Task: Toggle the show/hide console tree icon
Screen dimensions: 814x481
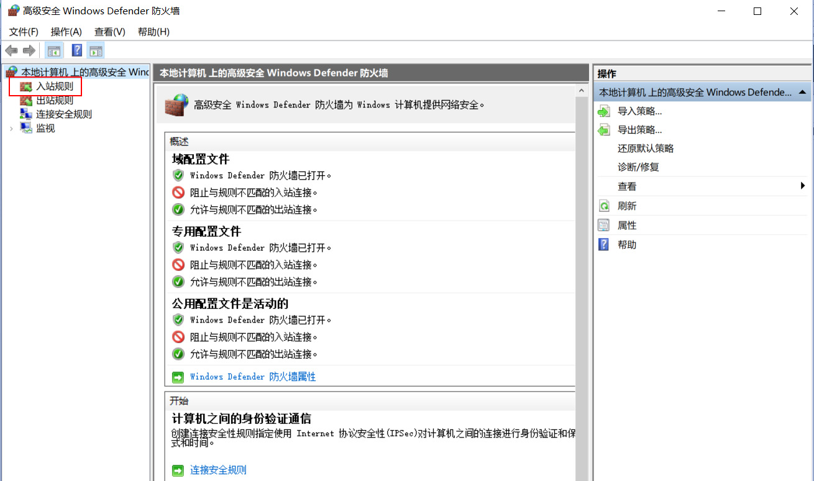Action: point(54,51)
